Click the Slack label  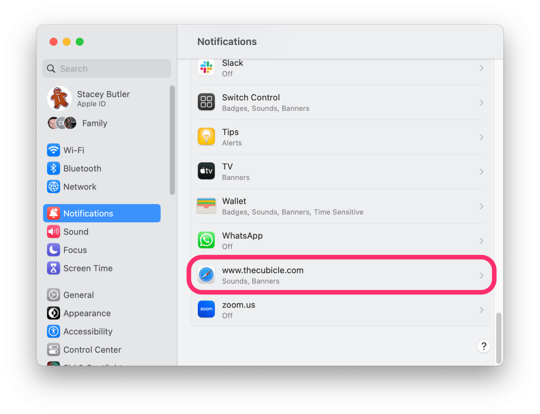click(233, 63)
